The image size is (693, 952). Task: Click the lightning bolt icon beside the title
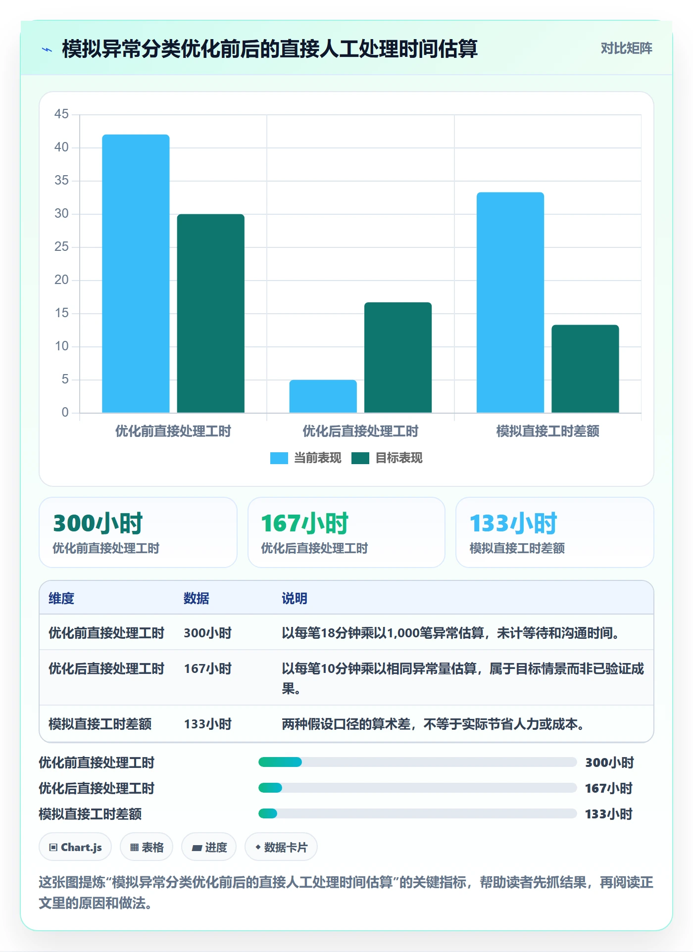(x=47, y=49)
